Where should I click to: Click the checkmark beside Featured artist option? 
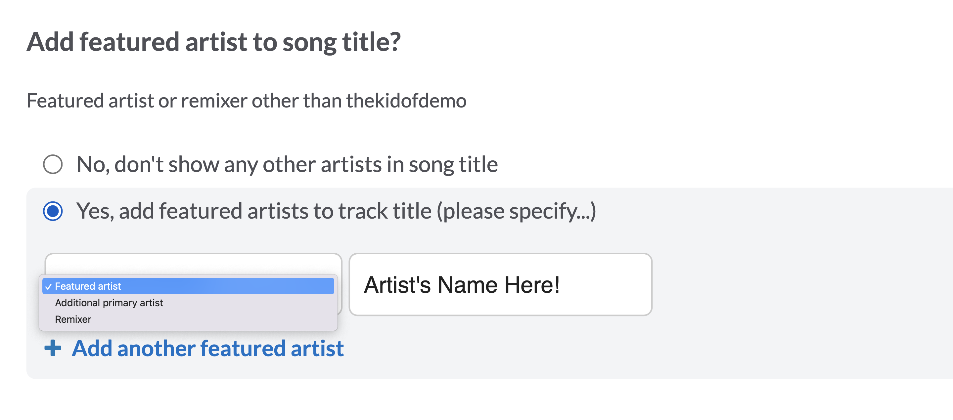point(48,286)
